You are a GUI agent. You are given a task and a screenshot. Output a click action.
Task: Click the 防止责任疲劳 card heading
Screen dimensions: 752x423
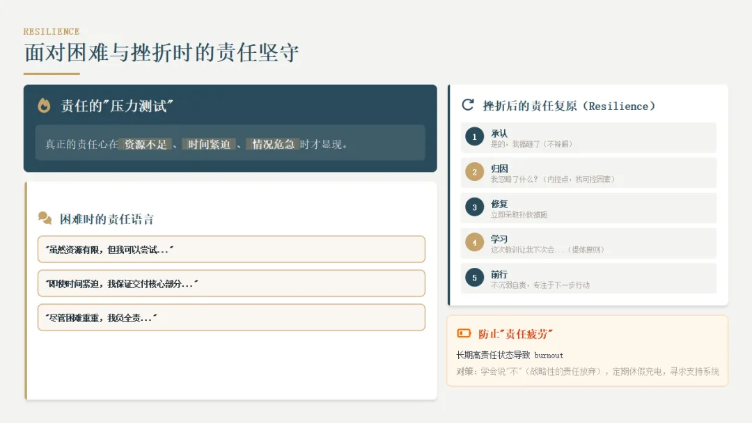515,334
